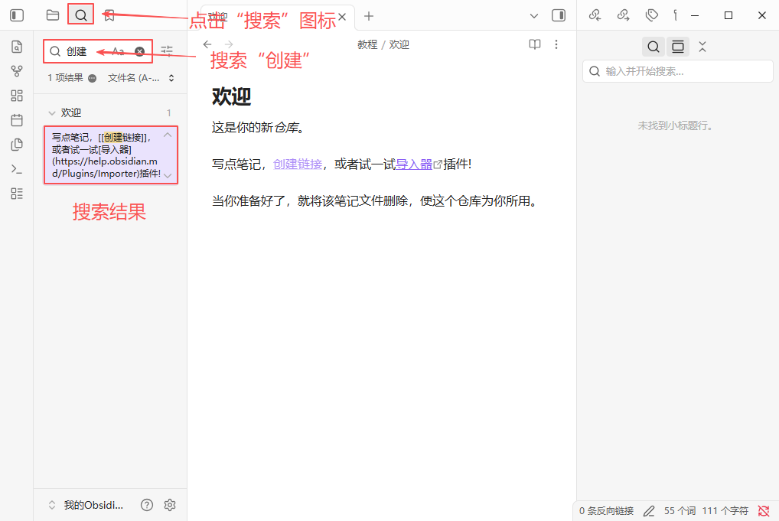Open the outline panel tab icon
Viewport: 779px width, 521px height.
pyautogui.click(x=675, y=15)
